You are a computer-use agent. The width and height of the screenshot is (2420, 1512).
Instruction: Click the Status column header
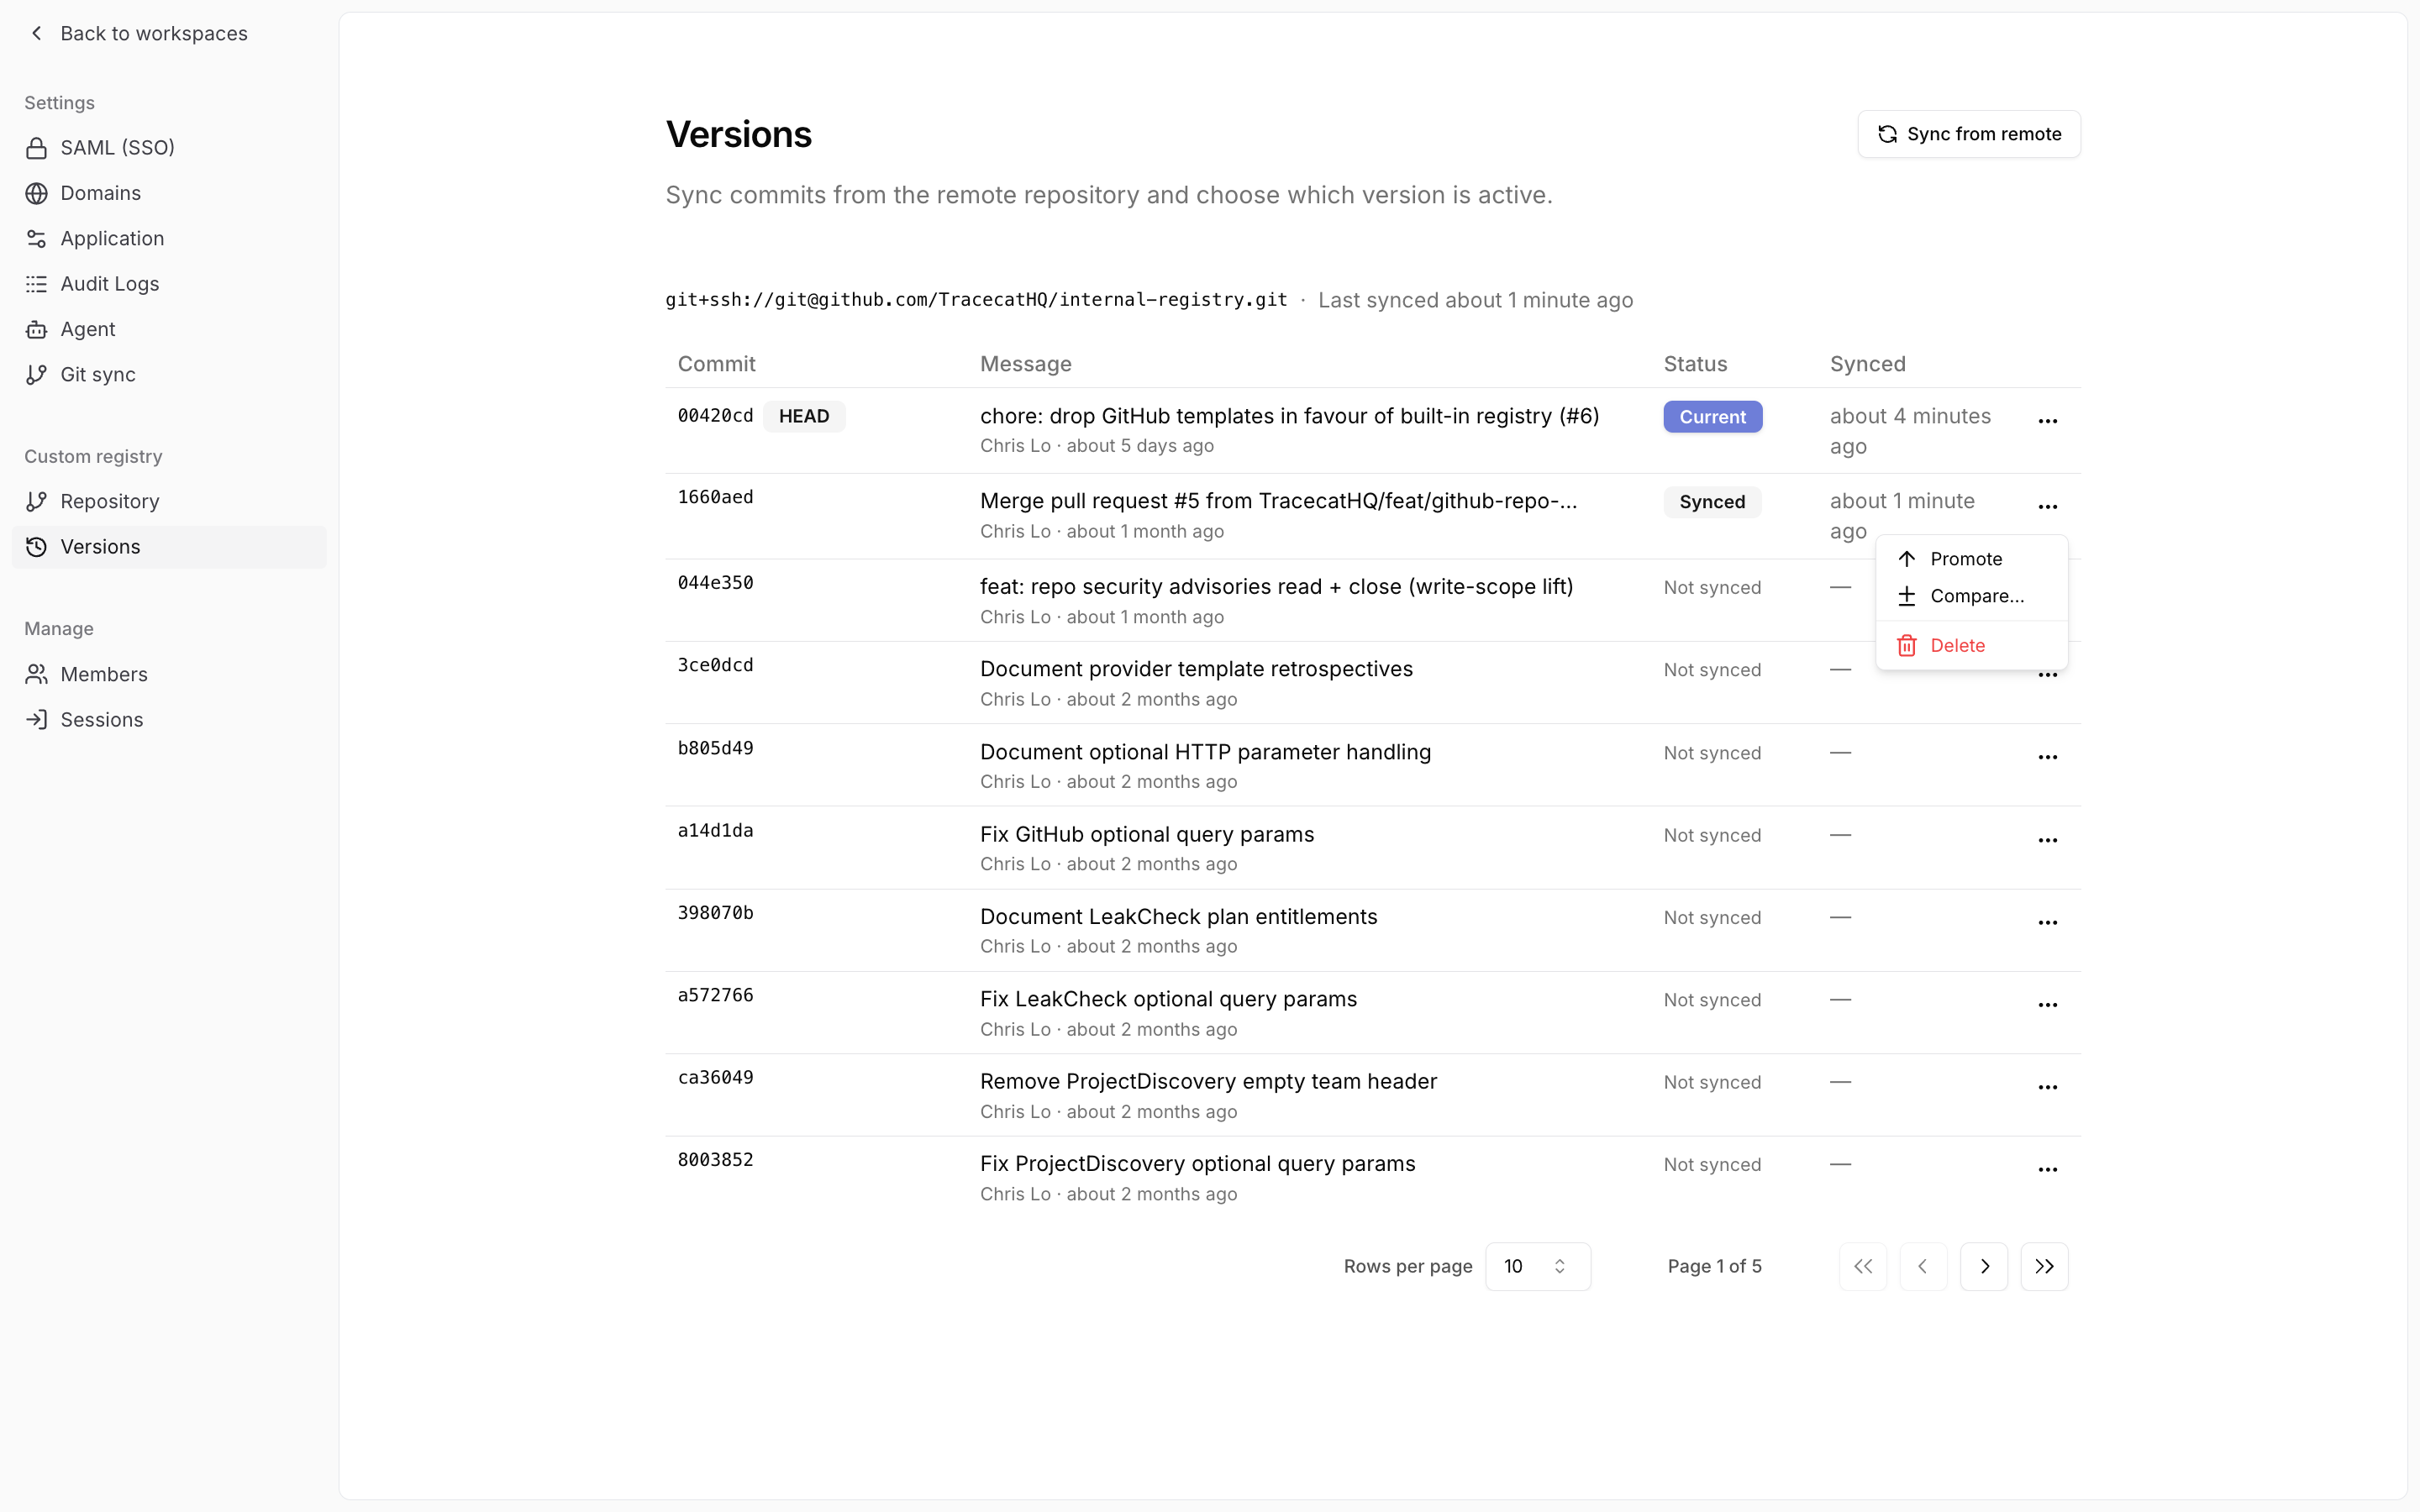[1695, 364]
